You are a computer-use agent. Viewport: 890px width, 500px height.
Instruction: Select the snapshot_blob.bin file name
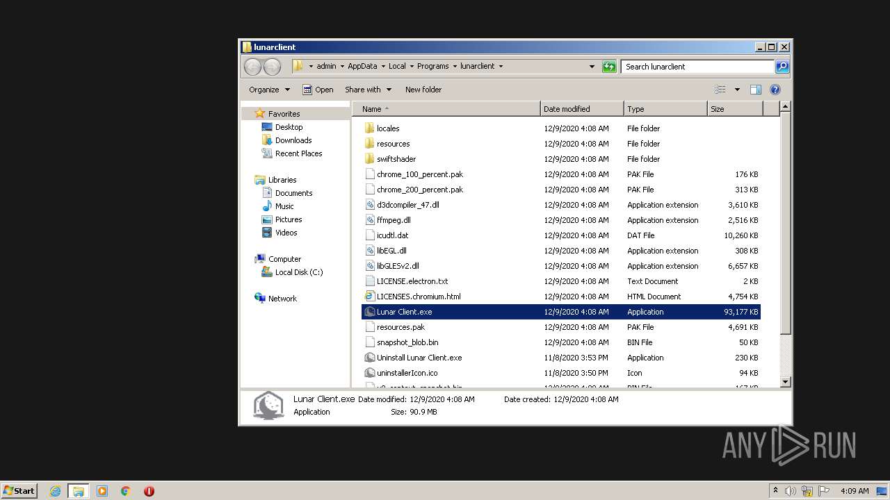click(x=407, y=342)
